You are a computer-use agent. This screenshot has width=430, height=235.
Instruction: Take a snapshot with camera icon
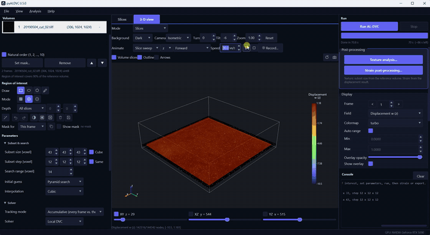pos(334,57)
